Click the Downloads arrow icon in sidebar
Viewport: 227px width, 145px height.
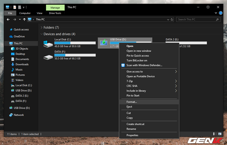(13, 64)
